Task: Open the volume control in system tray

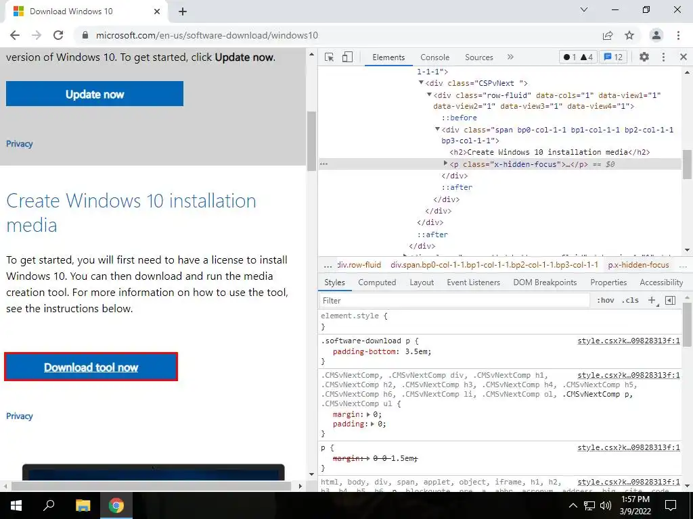Action: (x=605, y=505)
